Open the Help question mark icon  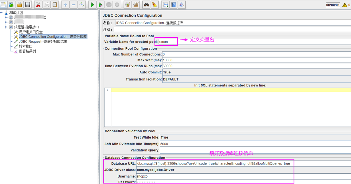click(x=174, y=5)
